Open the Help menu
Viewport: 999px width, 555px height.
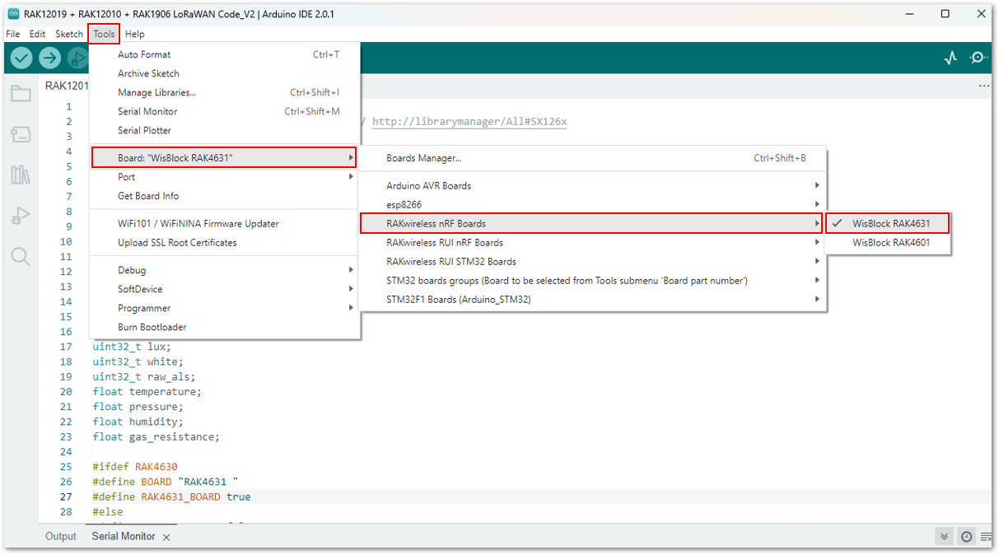[135, 34]
